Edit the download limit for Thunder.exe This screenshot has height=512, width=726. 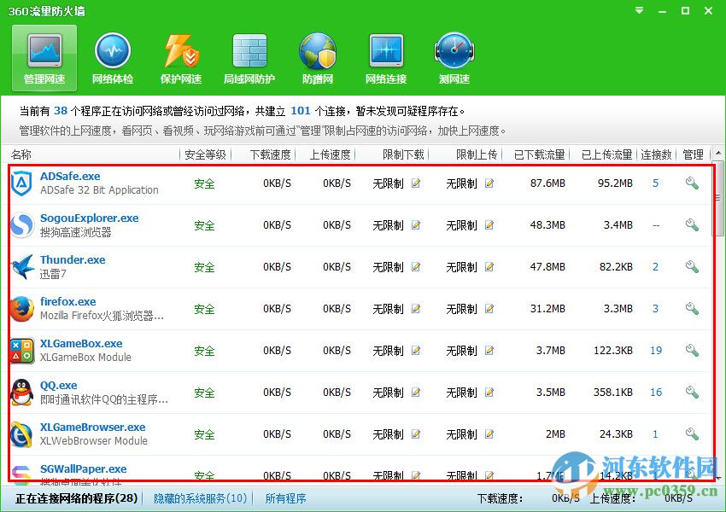point(416,267)
